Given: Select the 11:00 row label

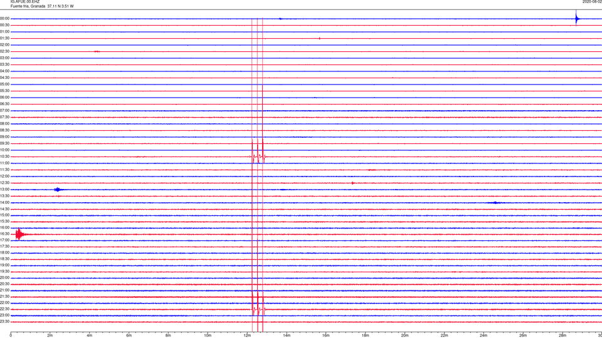Looking at the screenshot, I should pos(4,163).
